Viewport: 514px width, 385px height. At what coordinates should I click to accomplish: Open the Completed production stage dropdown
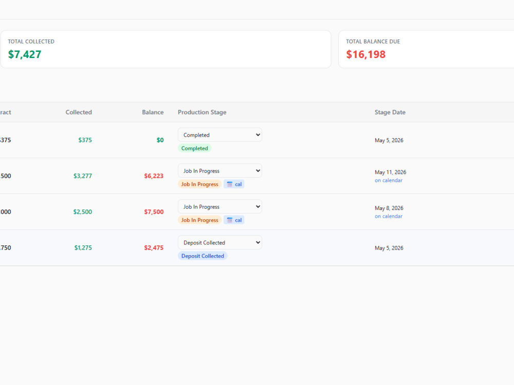coord(219,135)
